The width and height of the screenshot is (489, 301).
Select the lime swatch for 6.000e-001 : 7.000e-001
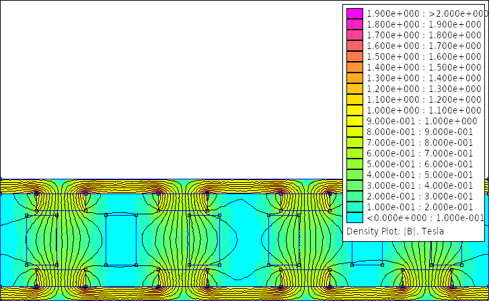354,153
